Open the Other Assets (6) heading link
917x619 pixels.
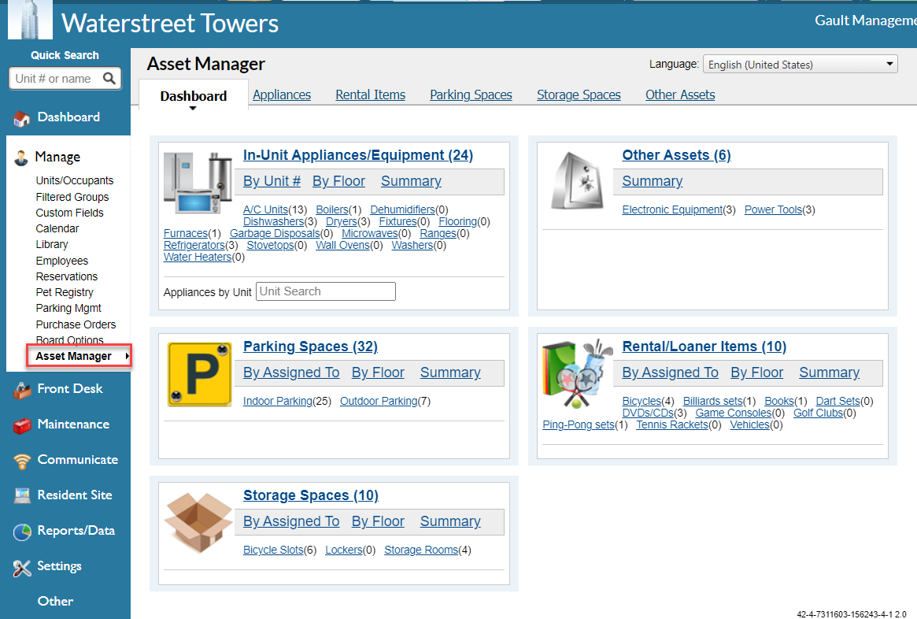tap(677, 155)
